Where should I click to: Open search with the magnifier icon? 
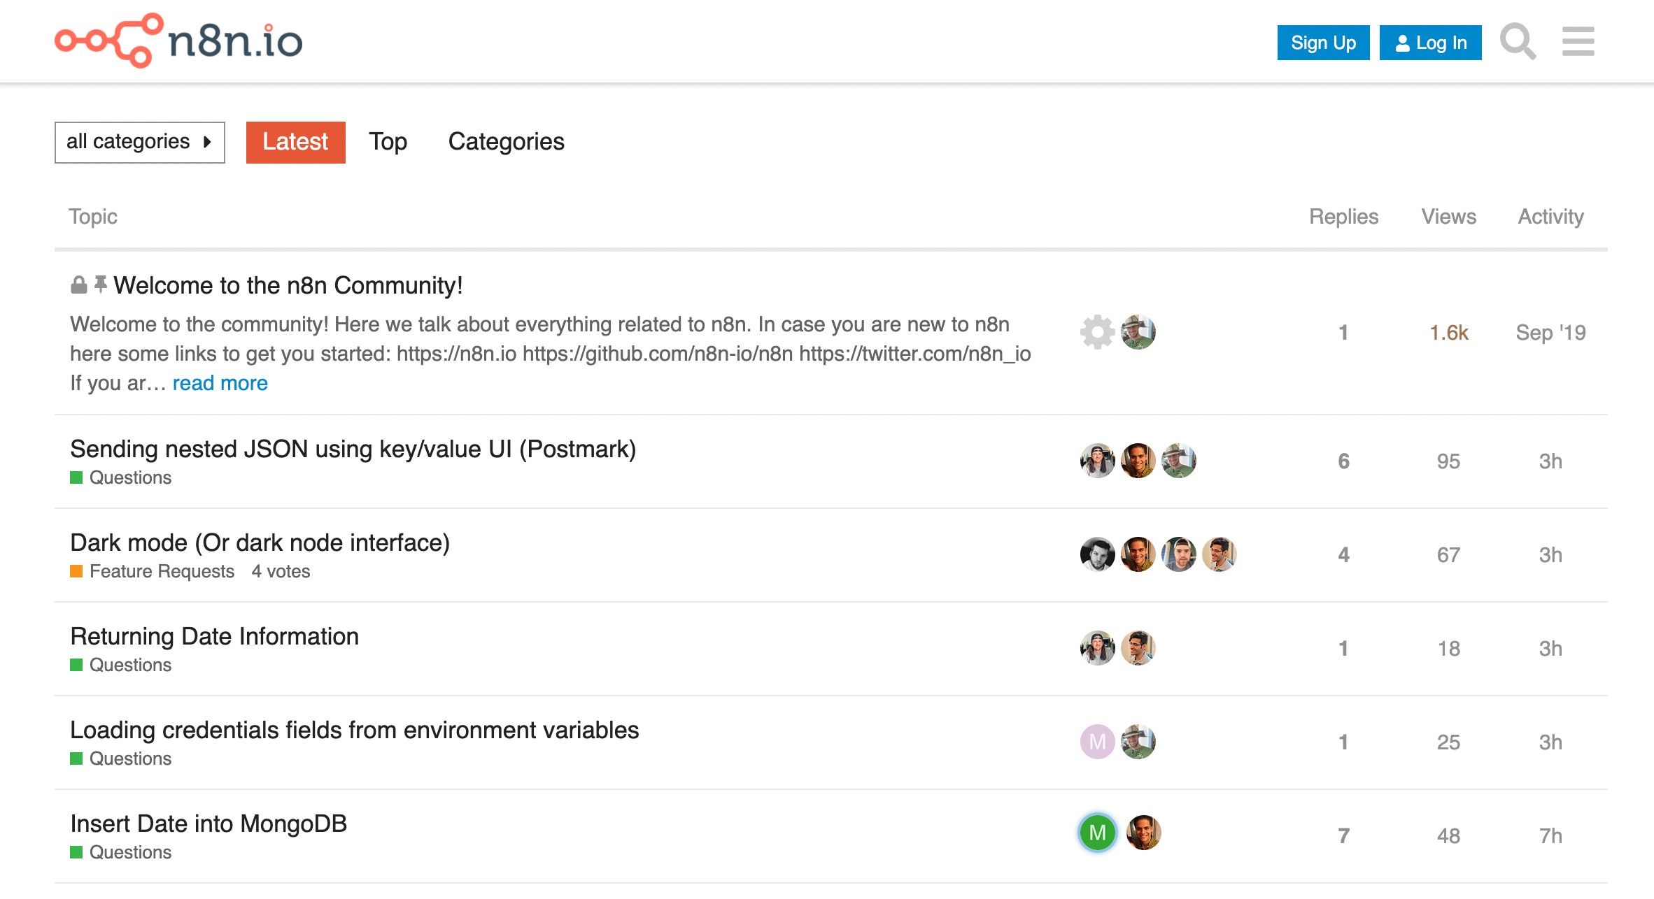click(1517, 42)
